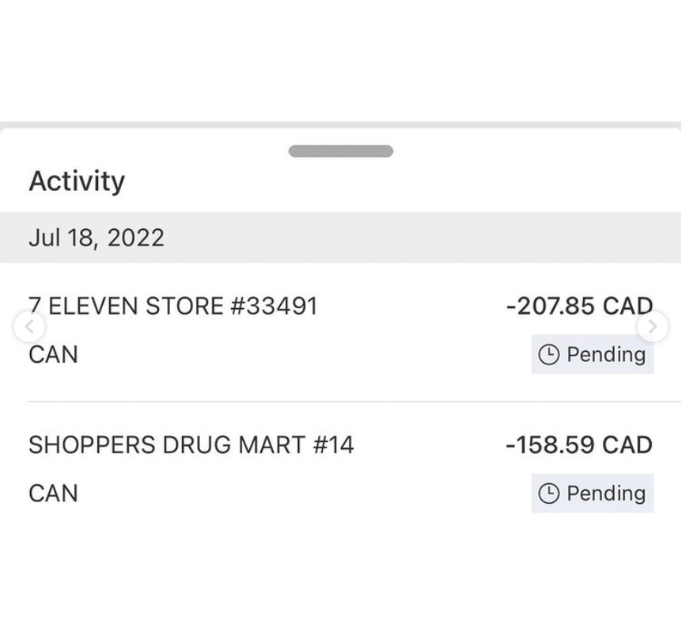Viewport: 682px width, 621px height.
Task: Click Pending text on the -207.85 charge
Action: [x=606, y=355]
